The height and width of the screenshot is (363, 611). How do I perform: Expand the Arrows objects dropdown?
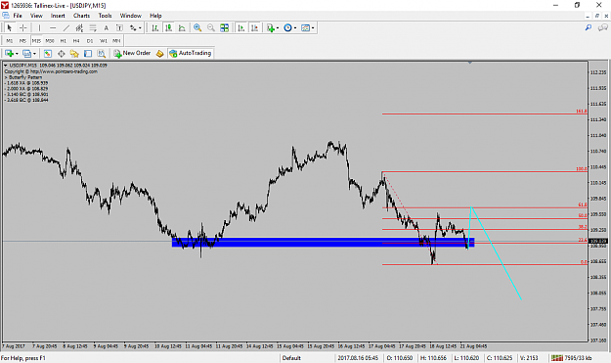pos(140,27)
